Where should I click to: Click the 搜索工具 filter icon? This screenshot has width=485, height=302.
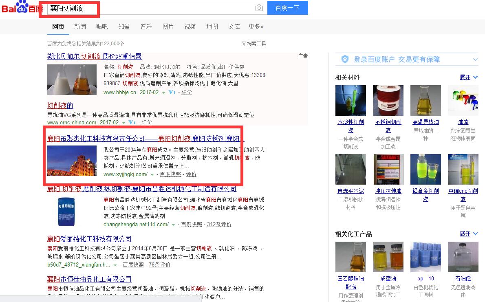244,44
